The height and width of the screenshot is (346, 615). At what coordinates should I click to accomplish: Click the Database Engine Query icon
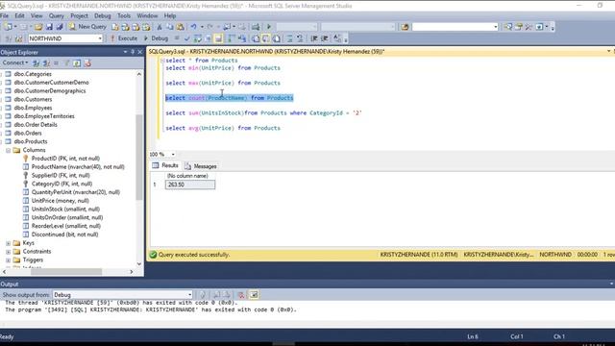point(115,27)
